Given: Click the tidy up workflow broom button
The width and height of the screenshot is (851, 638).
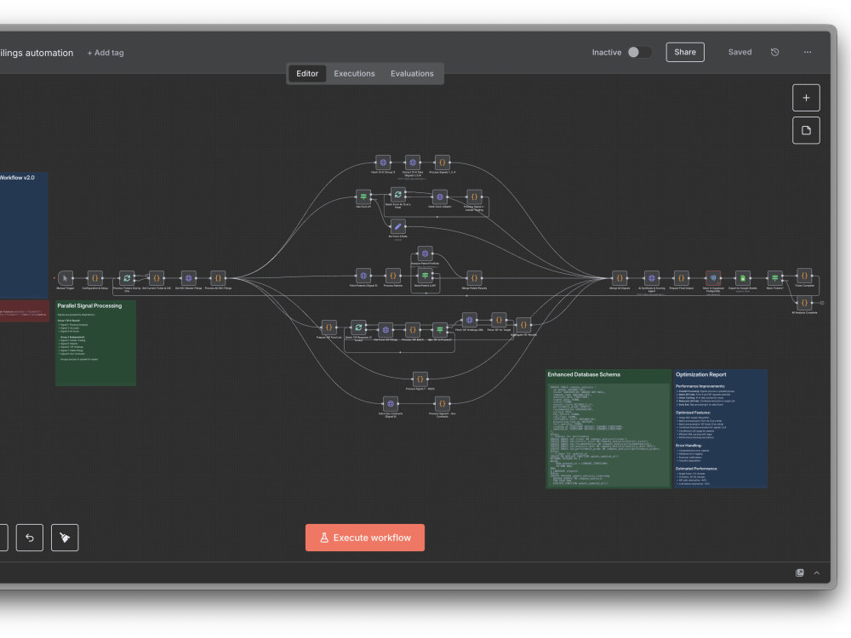Looking at the screenshot, I should pyautogui.click(x=65, y=538).
